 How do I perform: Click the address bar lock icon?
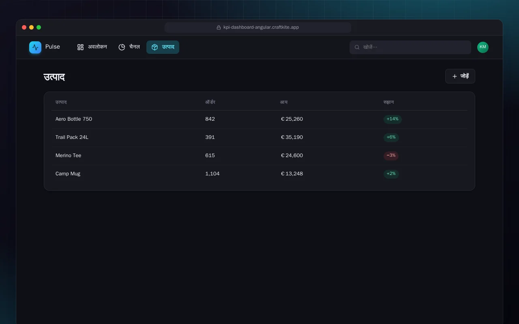219,28
